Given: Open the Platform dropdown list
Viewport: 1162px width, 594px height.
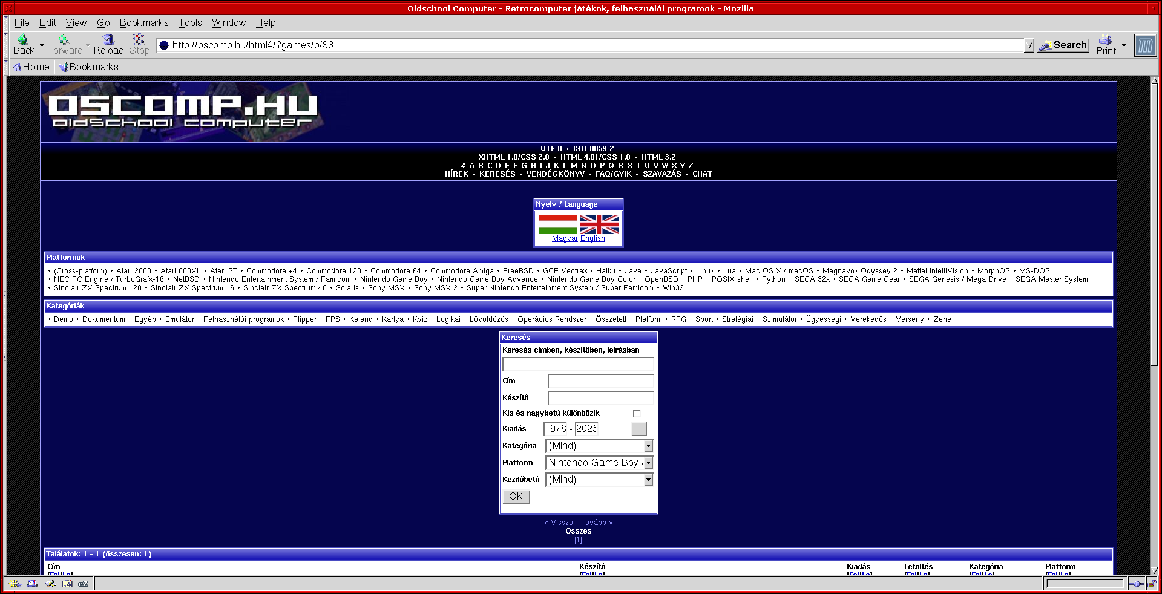Looking at the screenshot, I should [x=648, y=463].
